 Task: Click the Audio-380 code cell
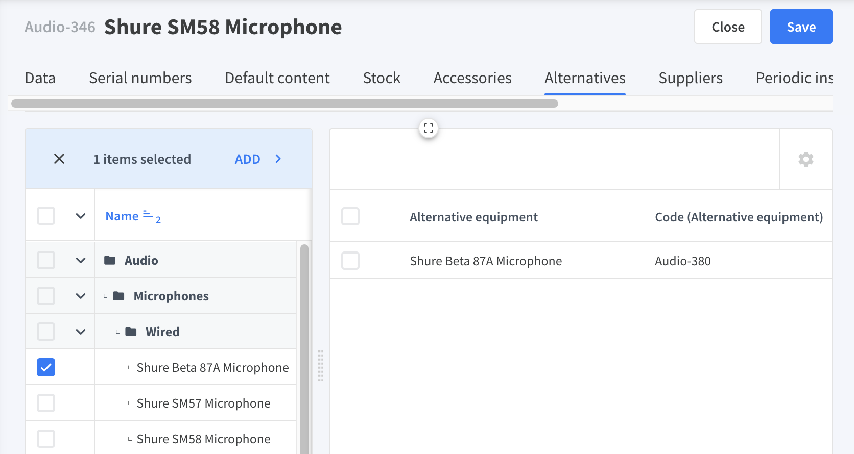point(683,261)
